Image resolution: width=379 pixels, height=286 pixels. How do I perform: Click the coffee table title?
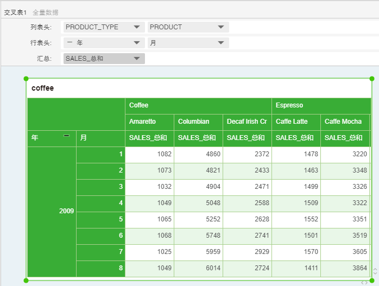click(43, 88)
